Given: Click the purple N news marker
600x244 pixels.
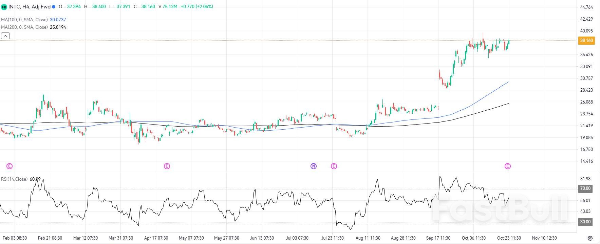Looking at the screenshot, I should click(x=314, y=166).
